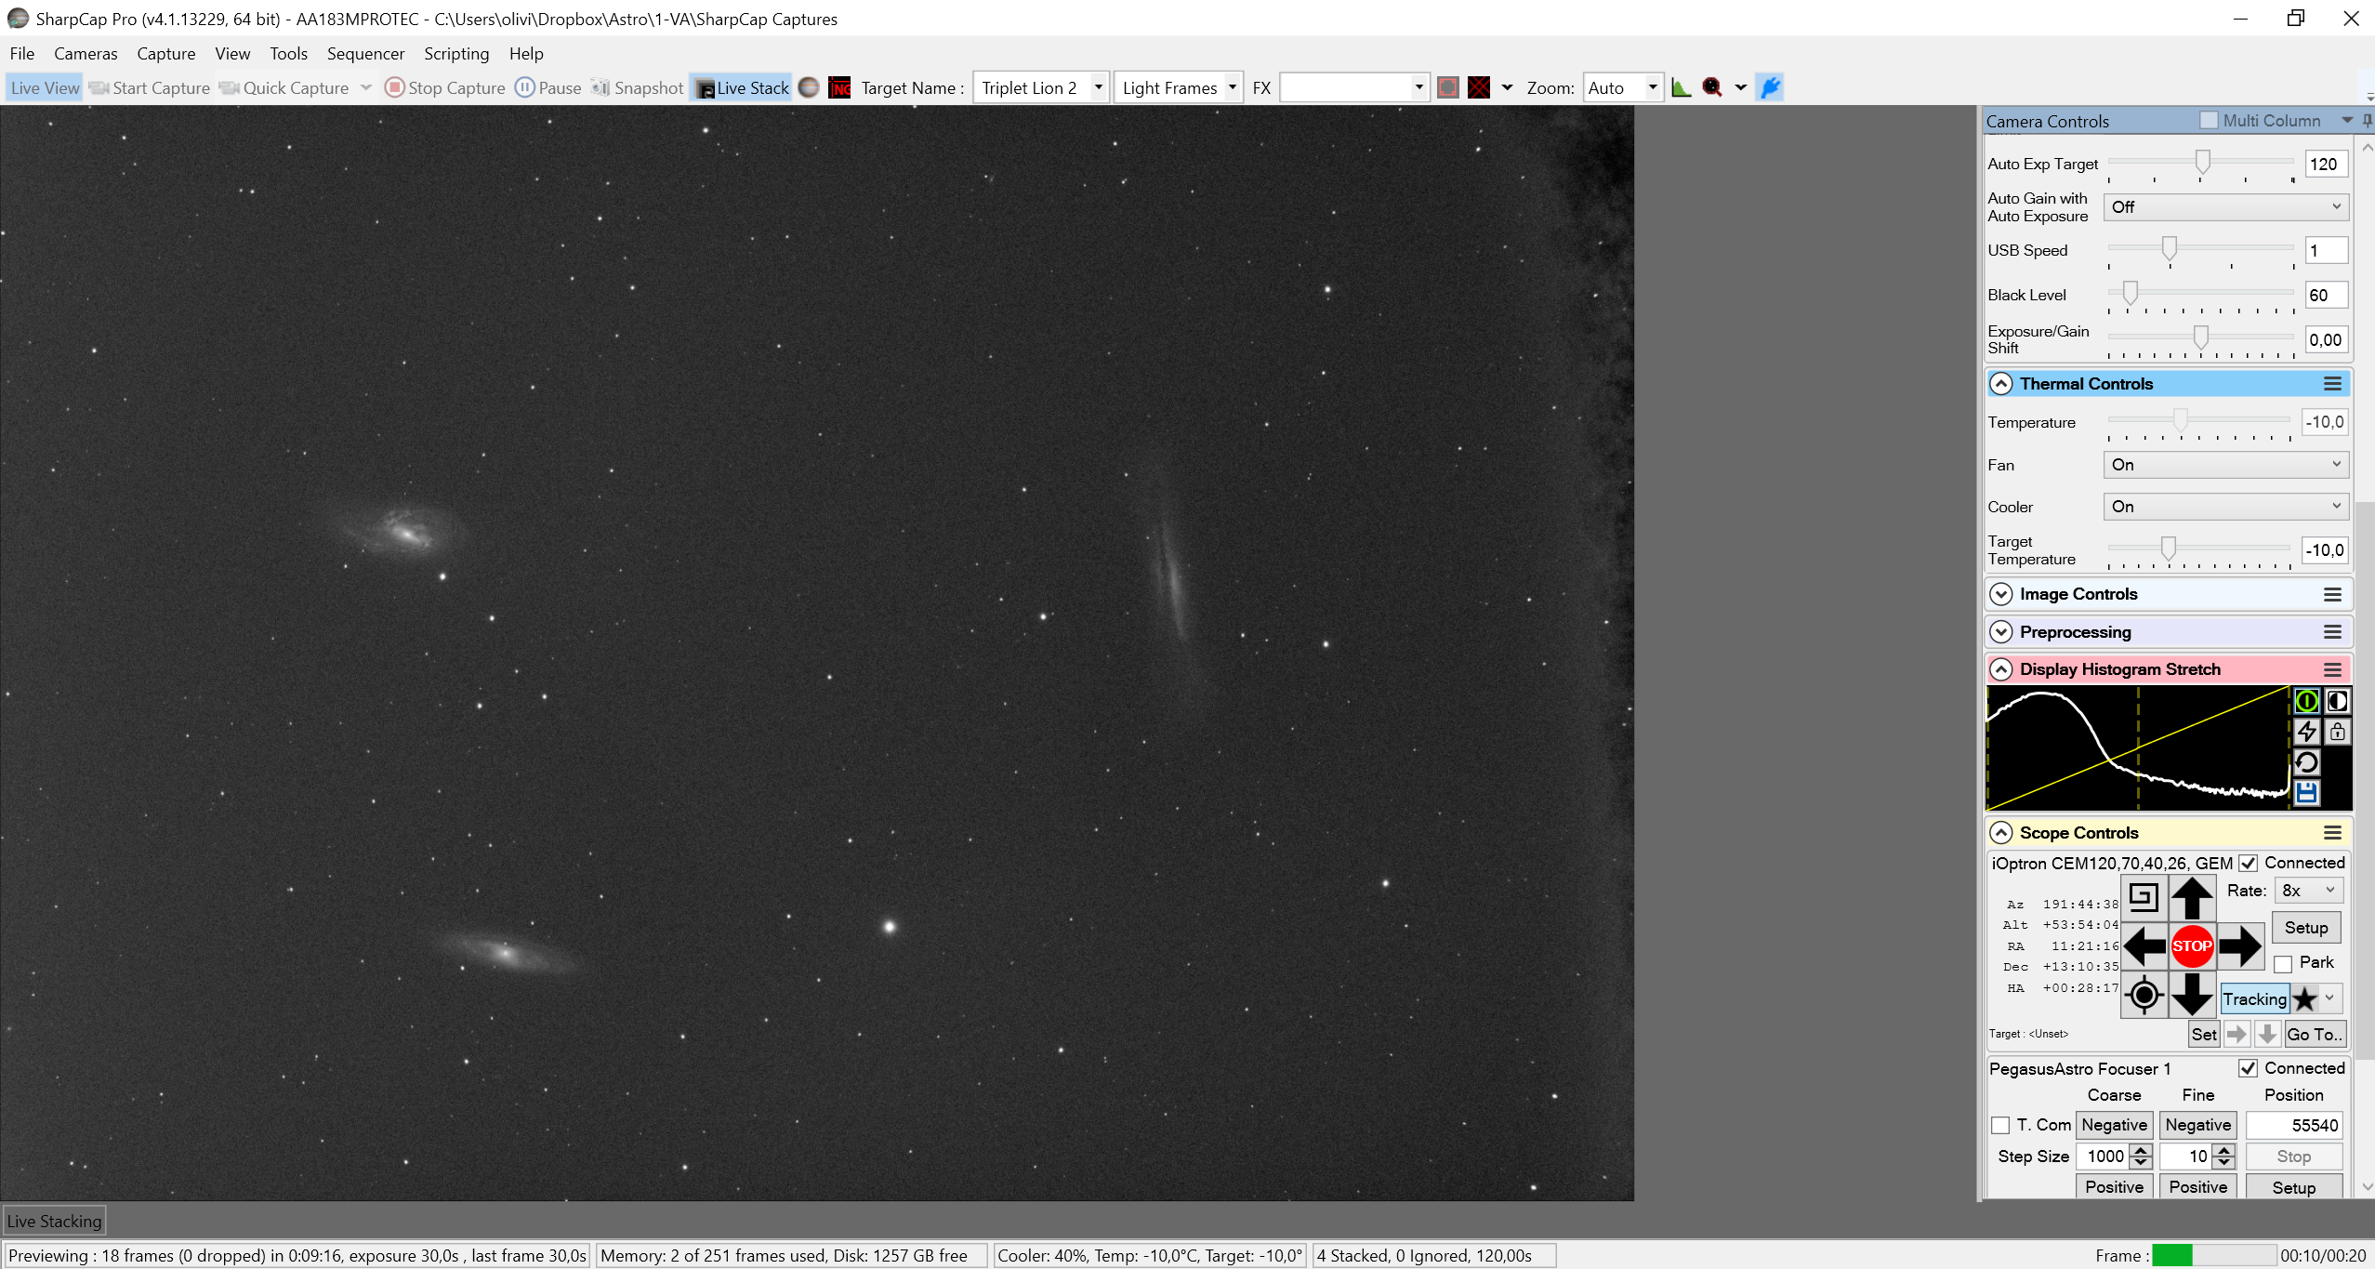Image resolution: width=2375 pixels, height=1269 pixels.
Task: Click the reset histogram stretch icon
Action: pos(2306,762)
